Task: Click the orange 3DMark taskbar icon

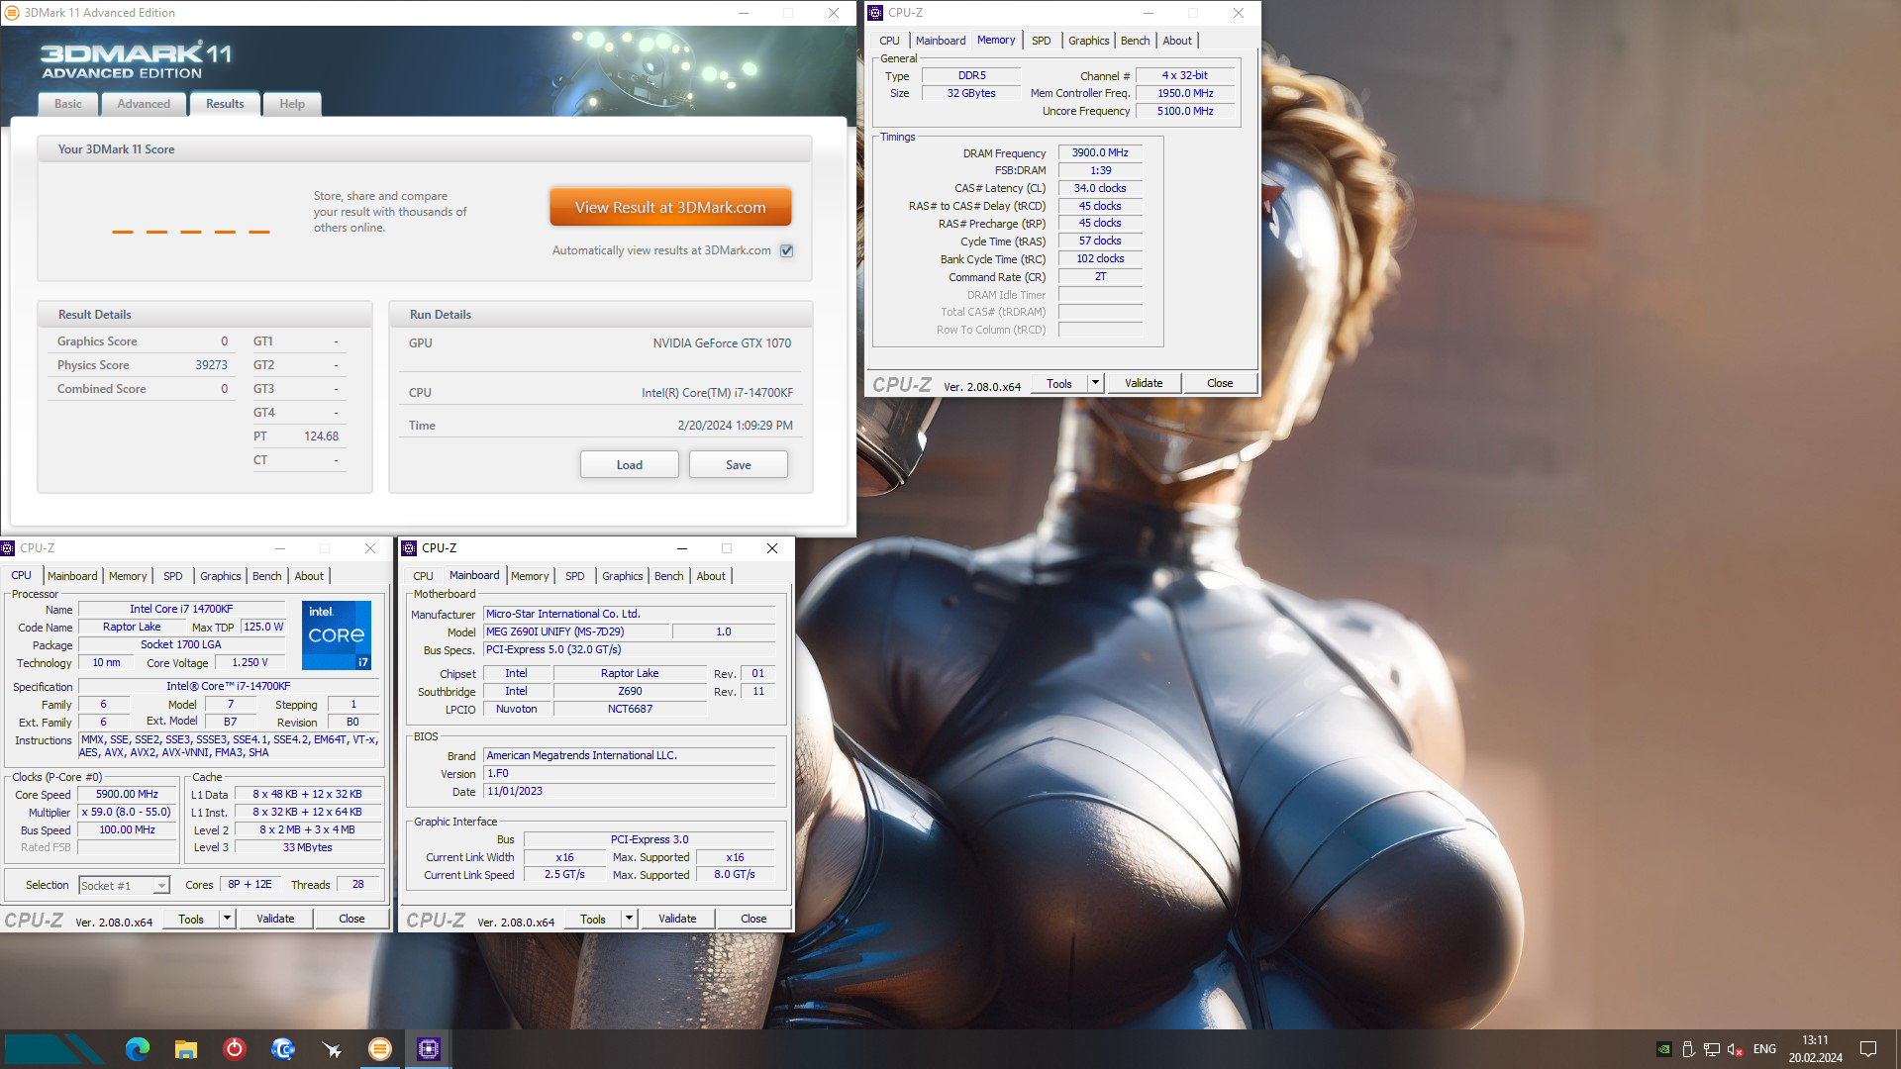Action: pos(380,1049)
